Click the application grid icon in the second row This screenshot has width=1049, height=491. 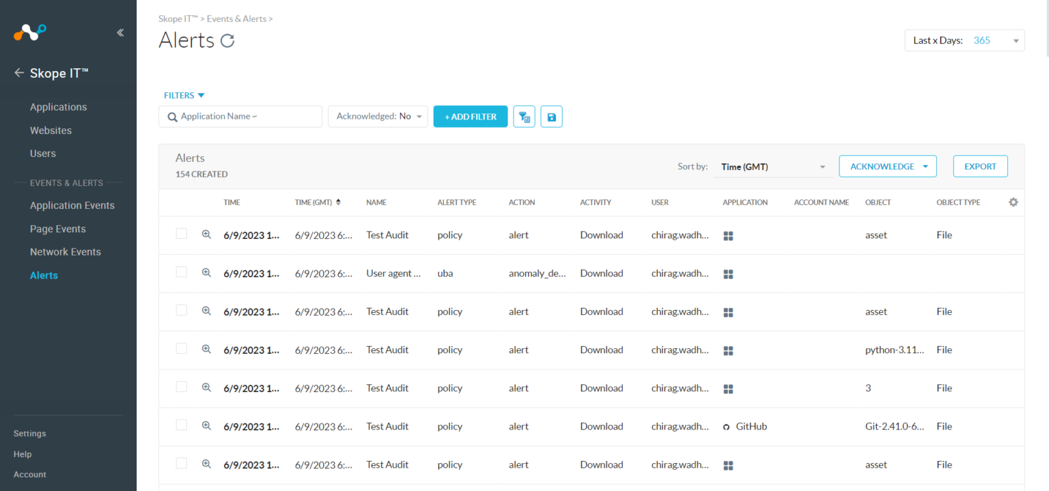click(x=728, y=274)
